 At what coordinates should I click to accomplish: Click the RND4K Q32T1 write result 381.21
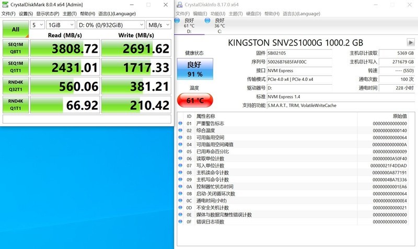[x=136, y=86]
